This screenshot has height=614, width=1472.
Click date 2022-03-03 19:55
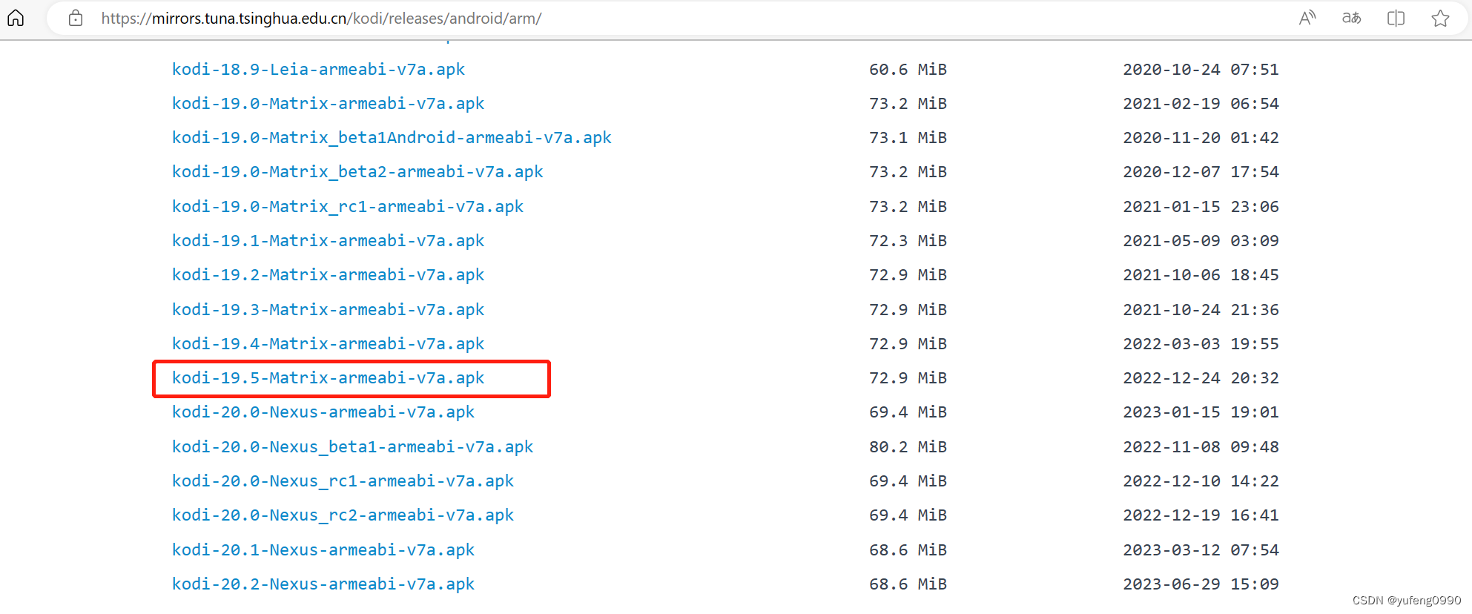[x=1201, y=343]
